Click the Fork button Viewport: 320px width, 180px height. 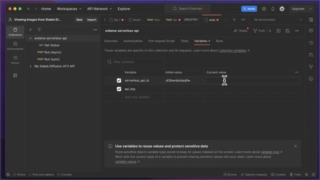(259, 31)
